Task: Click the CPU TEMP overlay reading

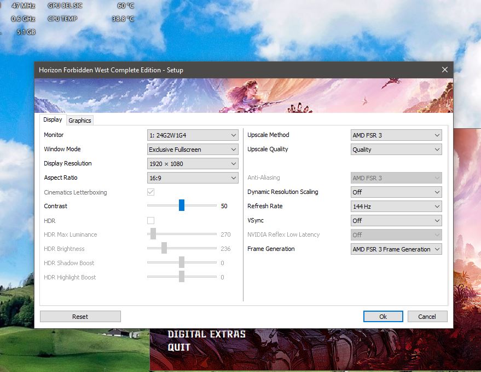Action: pos(62,19)
